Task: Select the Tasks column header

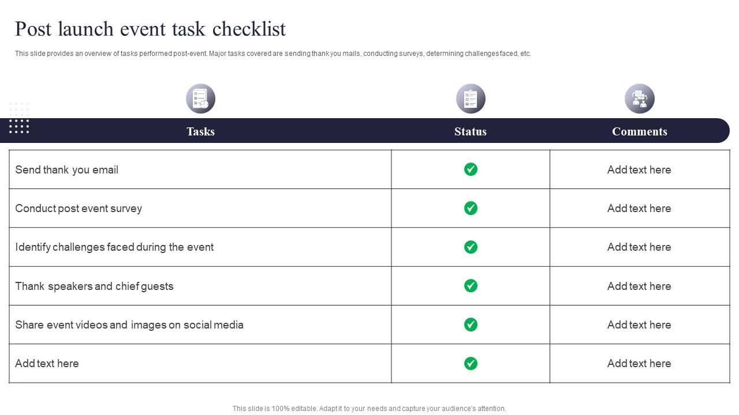Action: pyautogui.click(x=200, y=131)
